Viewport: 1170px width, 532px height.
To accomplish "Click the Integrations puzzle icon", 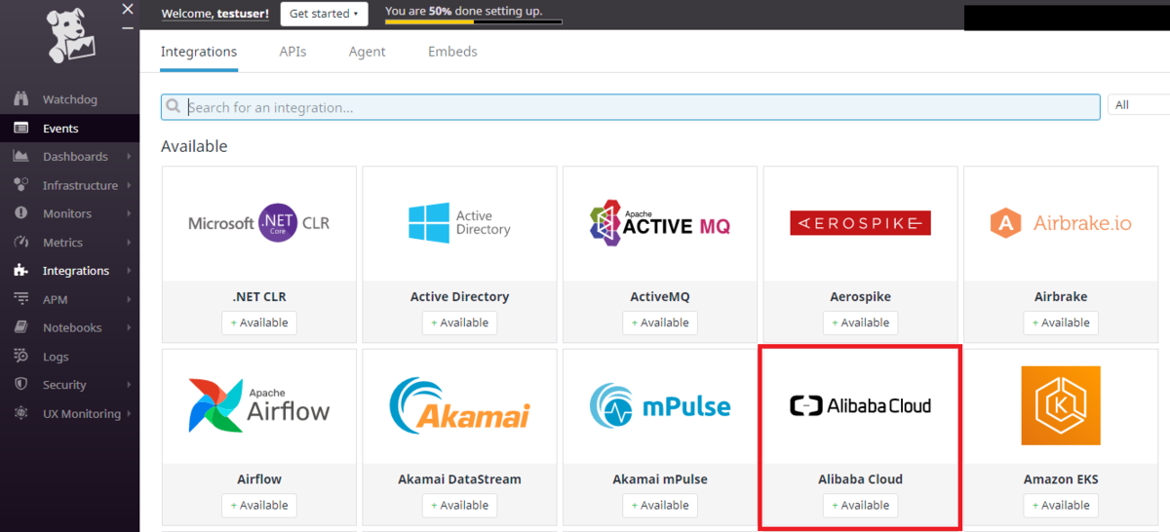I will (20, 271).
